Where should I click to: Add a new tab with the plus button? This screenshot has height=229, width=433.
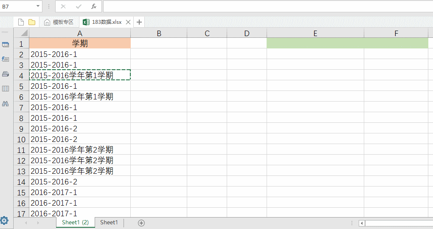139,22
